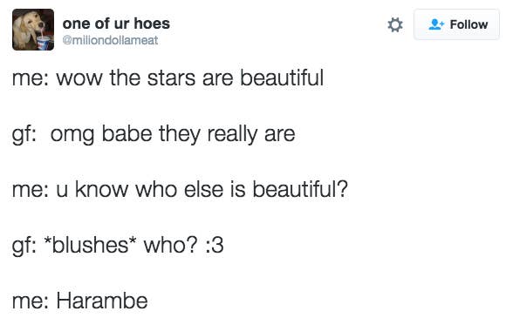Open the display name 'one of ur hoes'
513x318 pixels.
click(116, 24)
